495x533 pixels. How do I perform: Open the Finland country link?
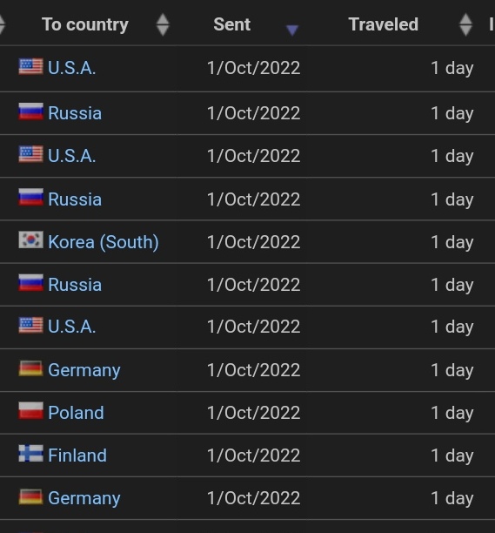pyautogui.click(x=77, y=455)
